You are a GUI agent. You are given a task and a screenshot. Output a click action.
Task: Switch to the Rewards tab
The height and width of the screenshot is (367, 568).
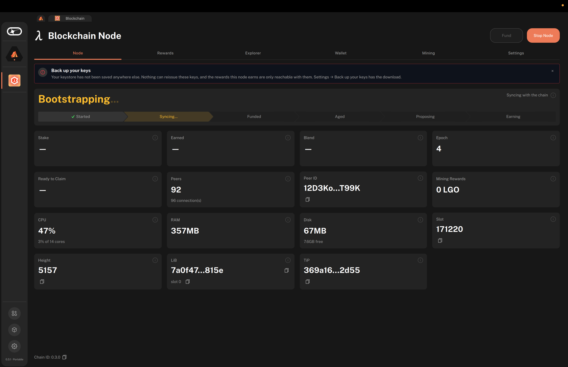point(165,53)
